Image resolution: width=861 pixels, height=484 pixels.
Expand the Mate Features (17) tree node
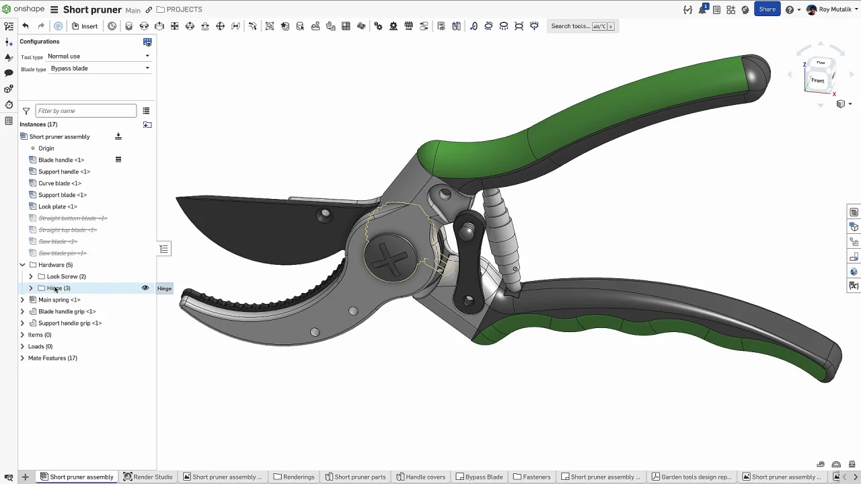22,358
